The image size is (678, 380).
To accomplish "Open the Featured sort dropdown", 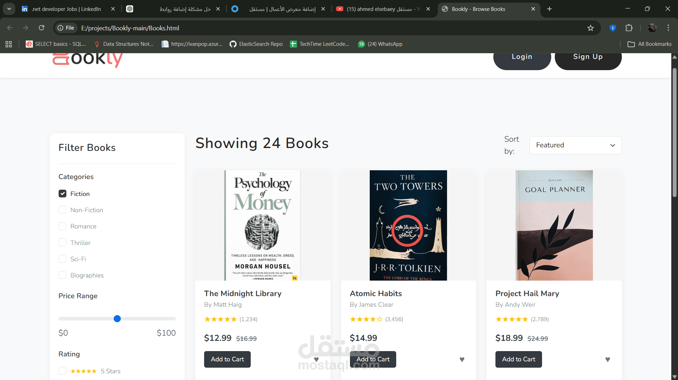I will pos(575,145).
